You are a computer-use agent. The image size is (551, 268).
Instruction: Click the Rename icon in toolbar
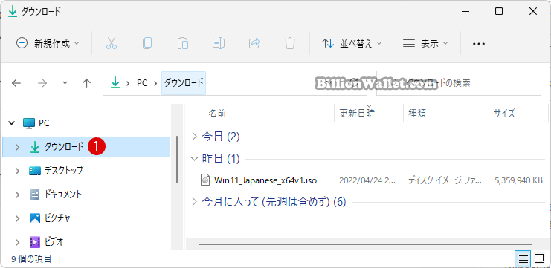218,44
